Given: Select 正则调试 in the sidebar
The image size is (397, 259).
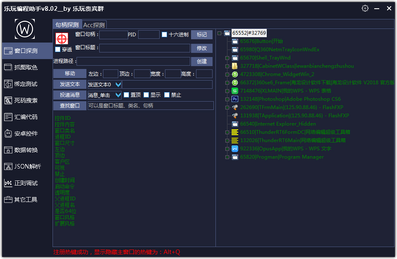Looking at the screenshot, I should pyautogui.click(x=26, y=183).
